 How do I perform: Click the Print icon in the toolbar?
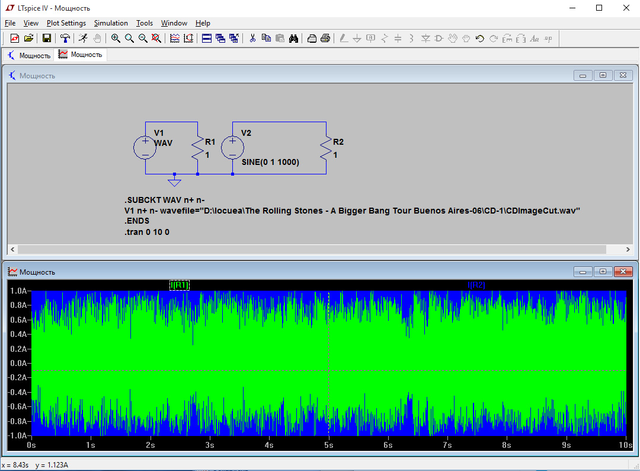point(325,39)
